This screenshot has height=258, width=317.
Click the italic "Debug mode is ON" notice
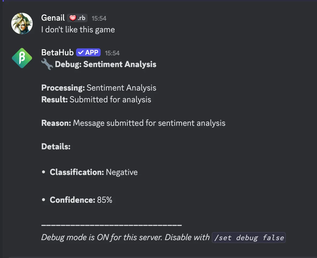tap(125, 237)
